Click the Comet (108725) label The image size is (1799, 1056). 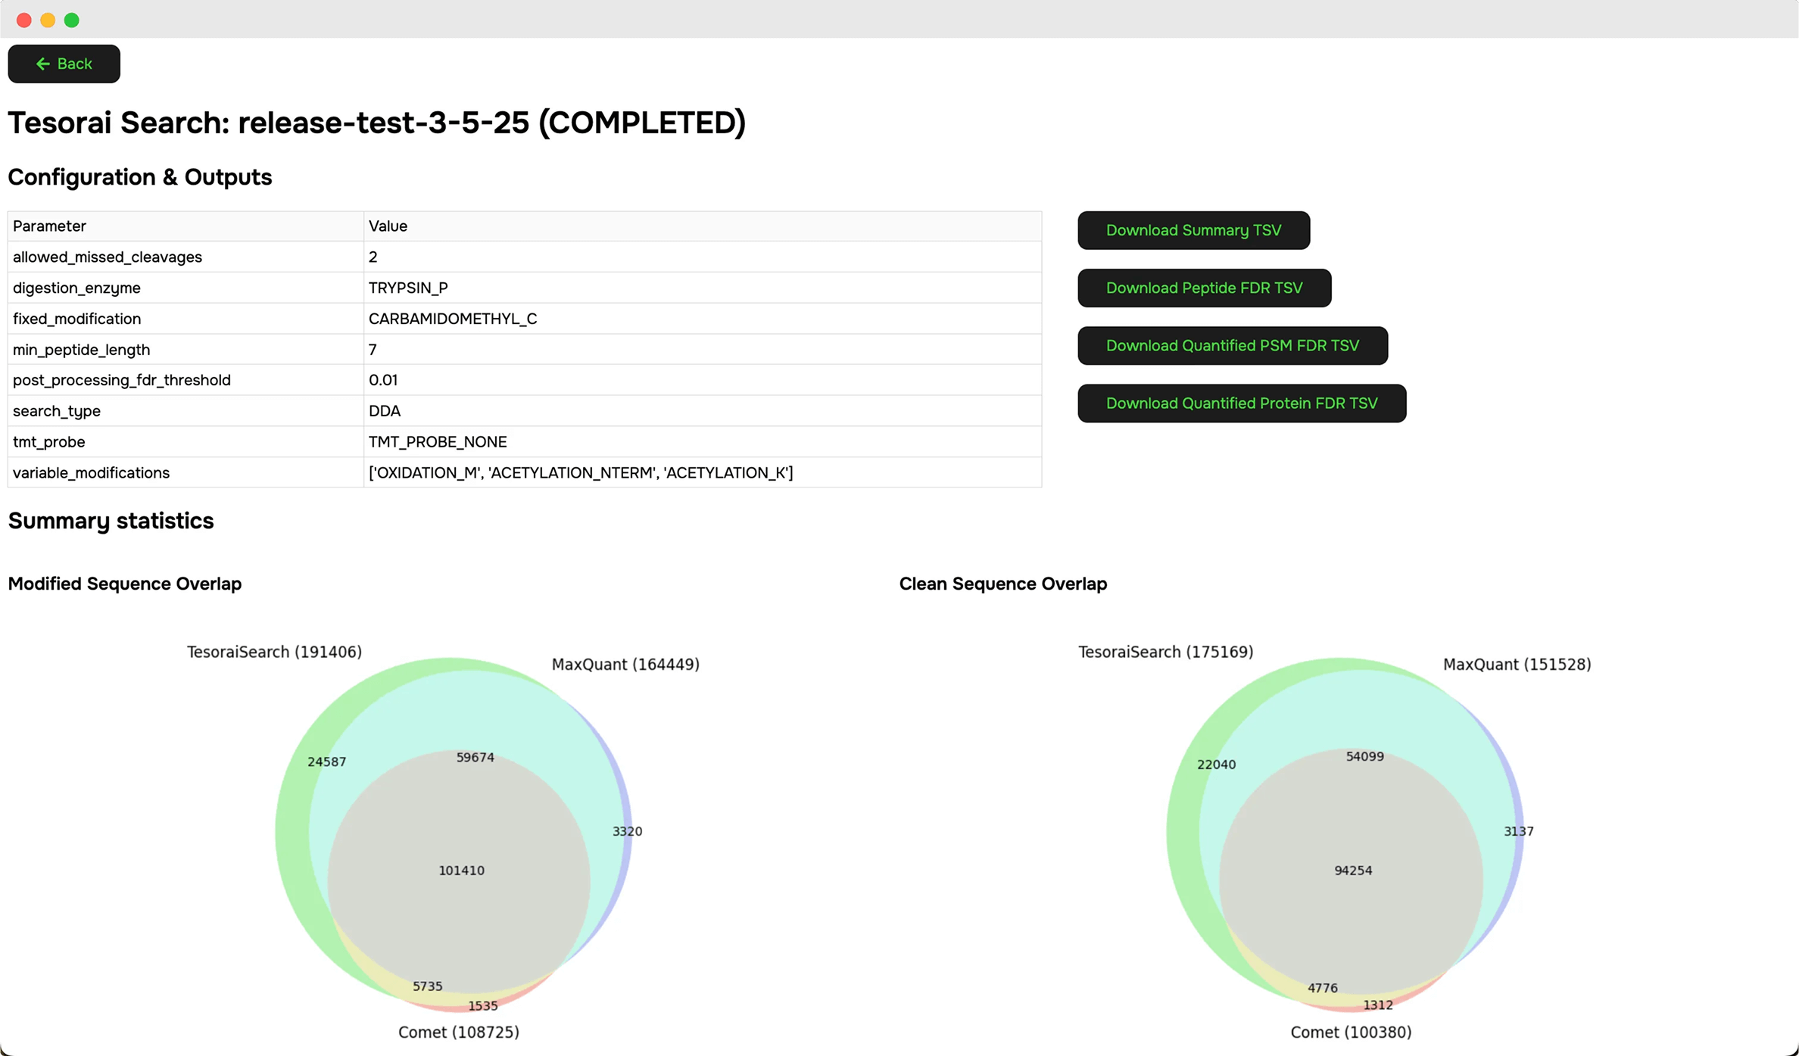coord(459,1033)
